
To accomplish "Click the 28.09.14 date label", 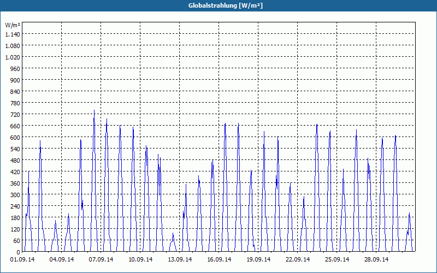I will (376, 259).
